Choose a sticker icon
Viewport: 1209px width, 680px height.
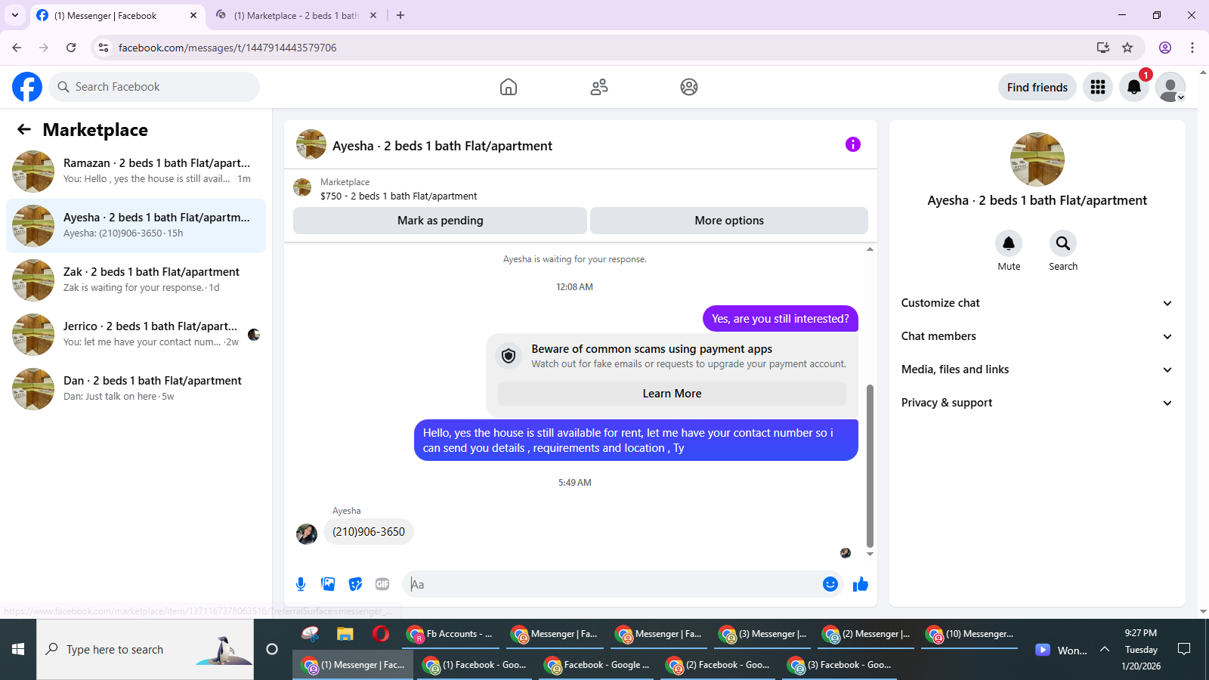tap(355, 584)
